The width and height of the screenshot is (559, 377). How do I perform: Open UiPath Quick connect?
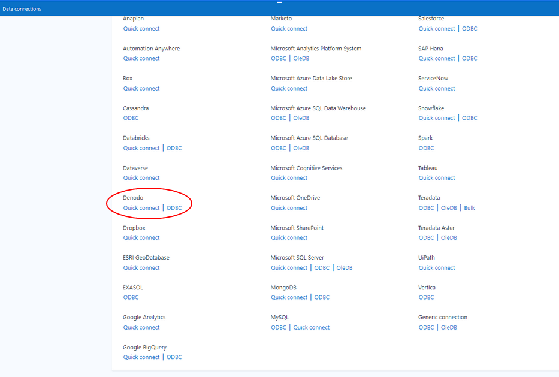pyautogui.click(x=437, y=267)
